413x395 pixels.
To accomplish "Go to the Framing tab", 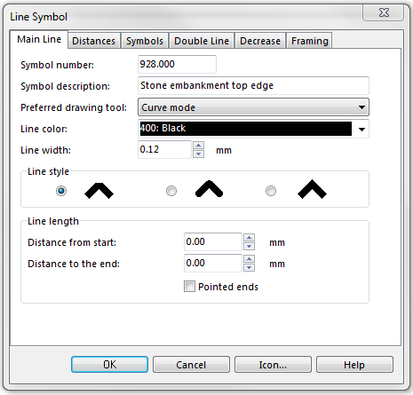I will tap(310, 41).
